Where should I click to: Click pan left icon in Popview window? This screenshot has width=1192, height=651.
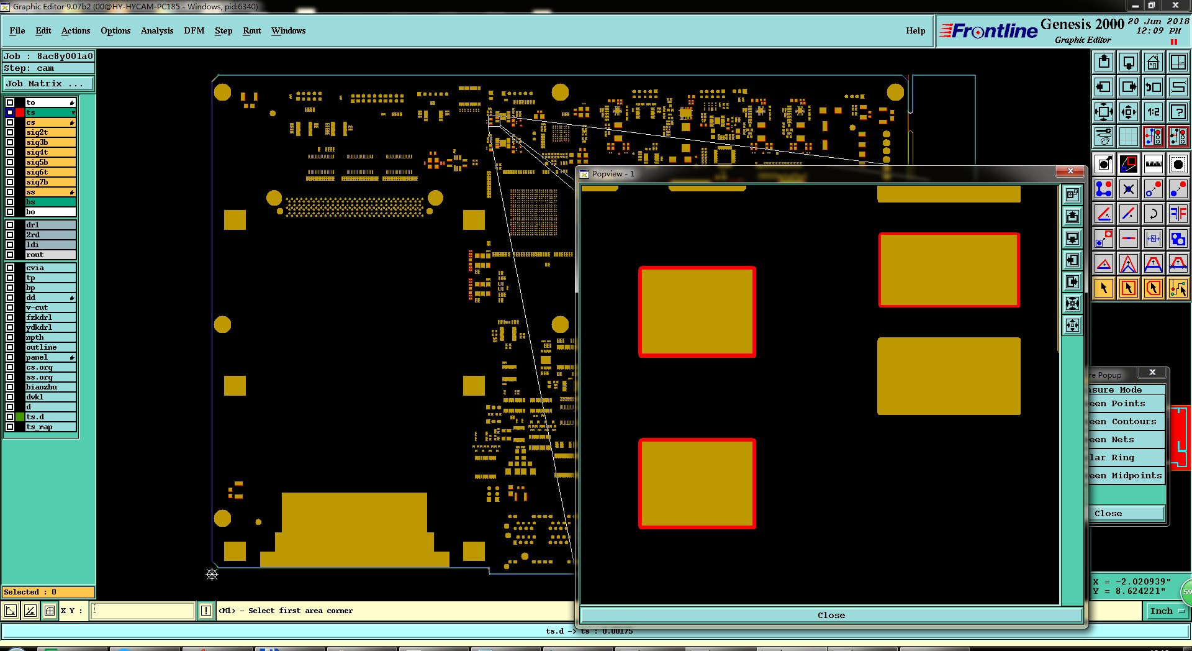[1072, 260]
